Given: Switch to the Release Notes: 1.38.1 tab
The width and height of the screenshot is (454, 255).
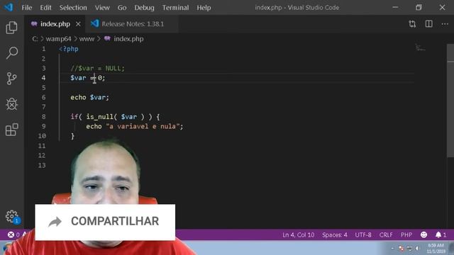Looking at the screenshot, I should (x=133, y=24).
